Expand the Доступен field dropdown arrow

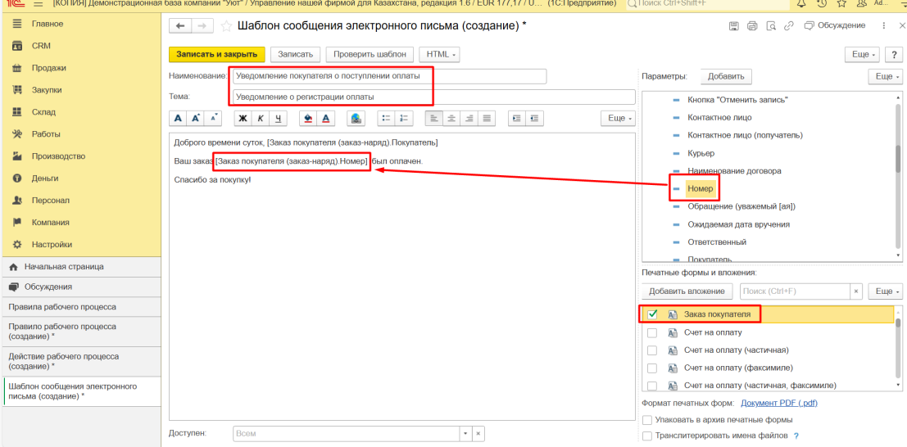point(465,433)
